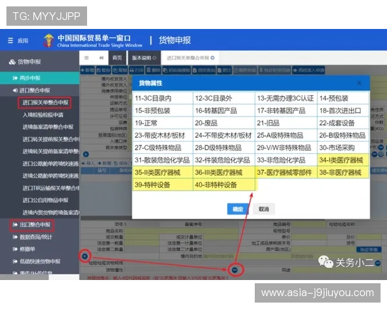Click the Single Window caduceus logo
The height and width of the screenshot is (309, 387).
pyautogui.click(x=48, y=41)
